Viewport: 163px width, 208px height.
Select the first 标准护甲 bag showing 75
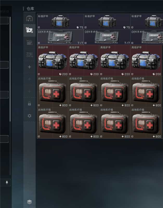(60, 22)
